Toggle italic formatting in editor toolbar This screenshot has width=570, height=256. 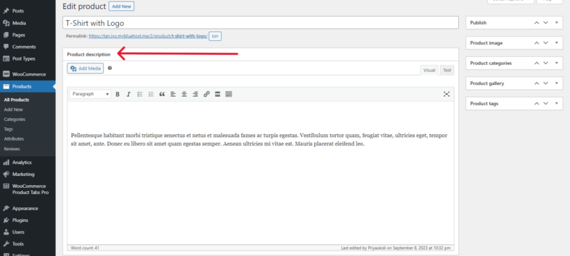pyautogui.click(x=129, y=94)
